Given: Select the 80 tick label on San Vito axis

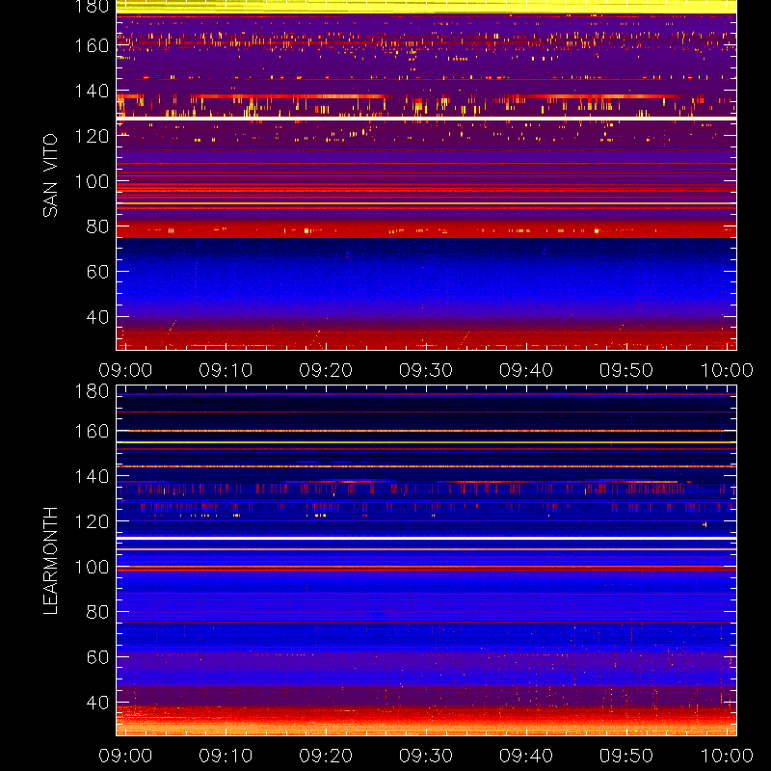Looking at the screenshot, I should (97, 226).
